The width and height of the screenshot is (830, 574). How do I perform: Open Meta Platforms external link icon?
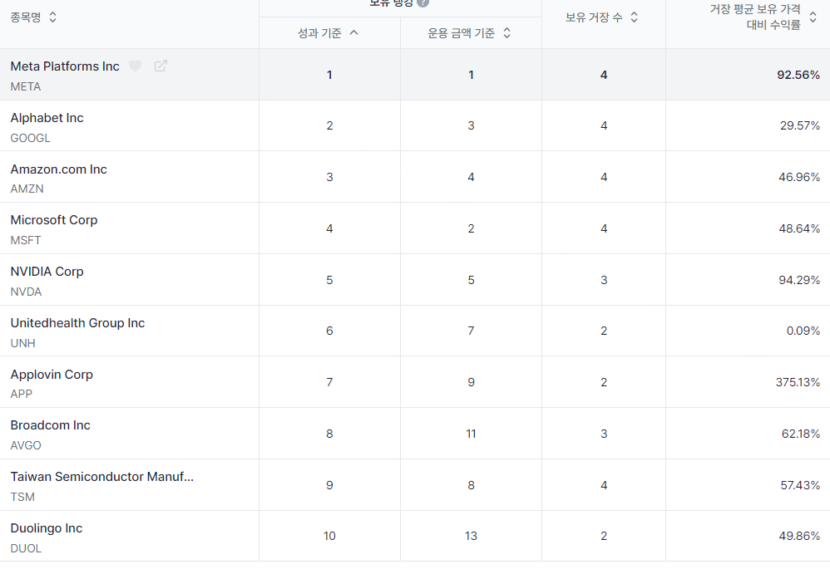[161, 66]
